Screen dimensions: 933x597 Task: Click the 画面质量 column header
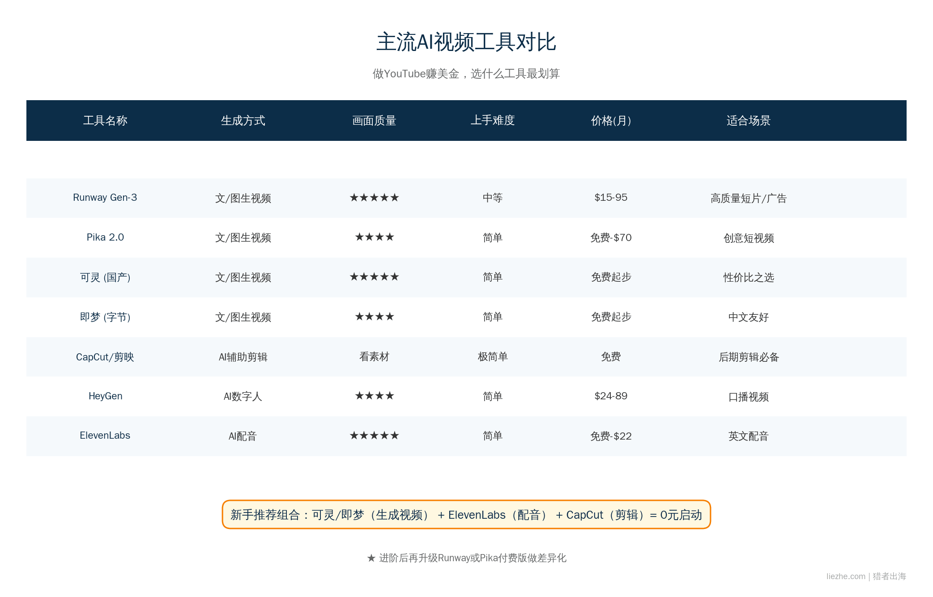point(374,120)
